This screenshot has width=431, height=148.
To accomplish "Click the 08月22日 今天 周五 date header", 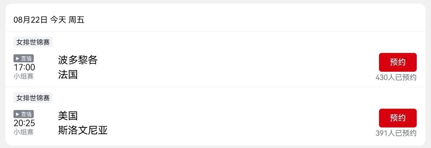I will (x=49, y=20).
